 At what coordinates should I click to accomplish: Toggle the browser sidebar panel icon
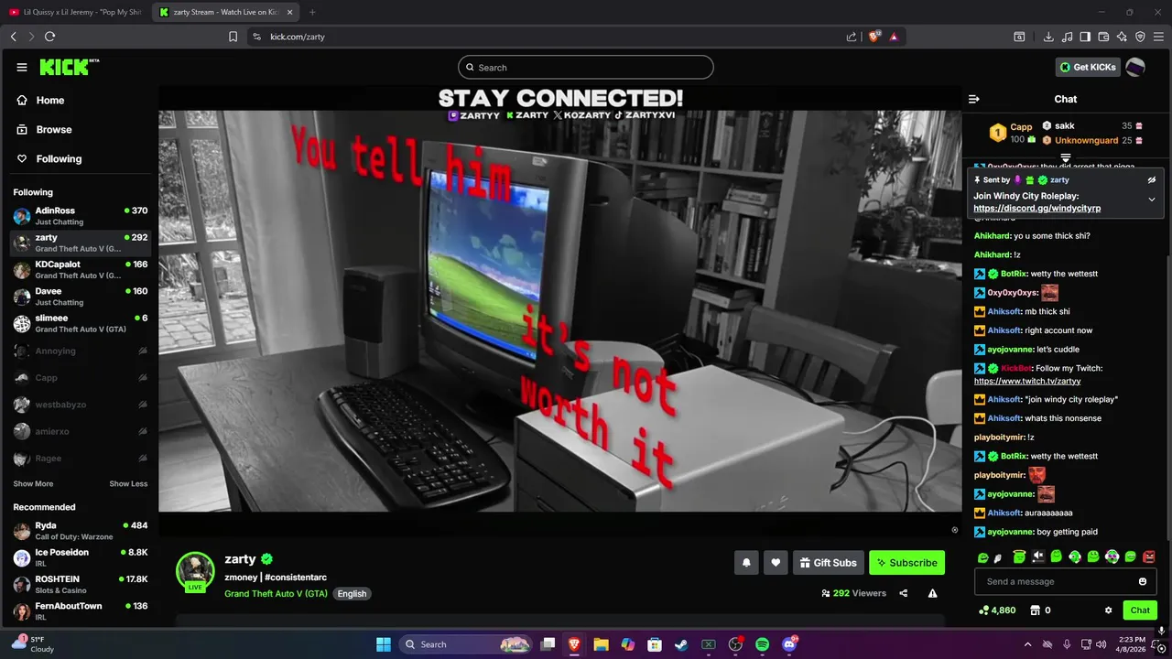[1085, 37]
